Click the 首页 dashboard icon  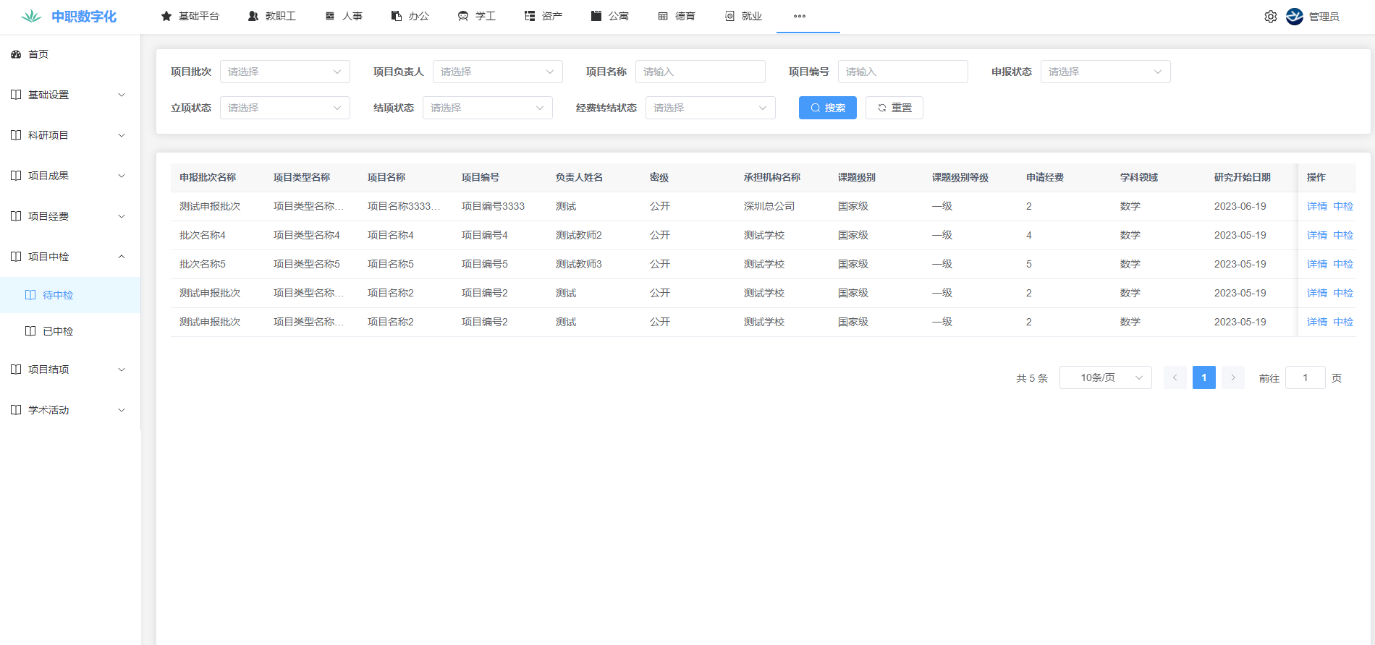[16, 54]
